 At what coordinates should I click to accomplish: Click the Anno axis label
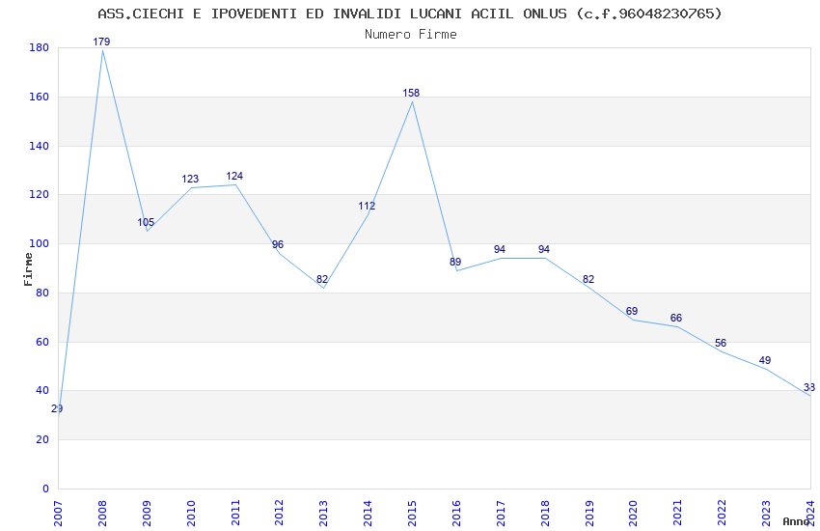pos(796,521)
